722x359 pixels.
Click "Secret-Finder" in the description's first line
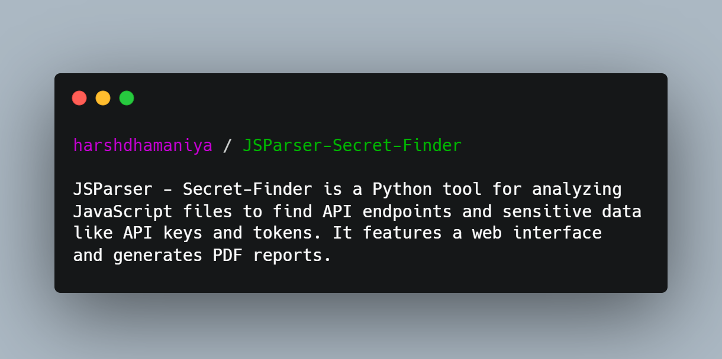click(247, 190)
